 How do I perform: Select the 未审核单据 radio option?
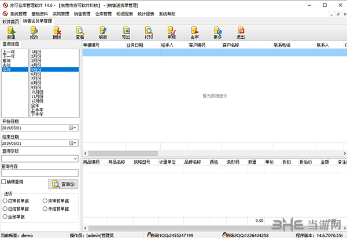(x=45, y=201)
